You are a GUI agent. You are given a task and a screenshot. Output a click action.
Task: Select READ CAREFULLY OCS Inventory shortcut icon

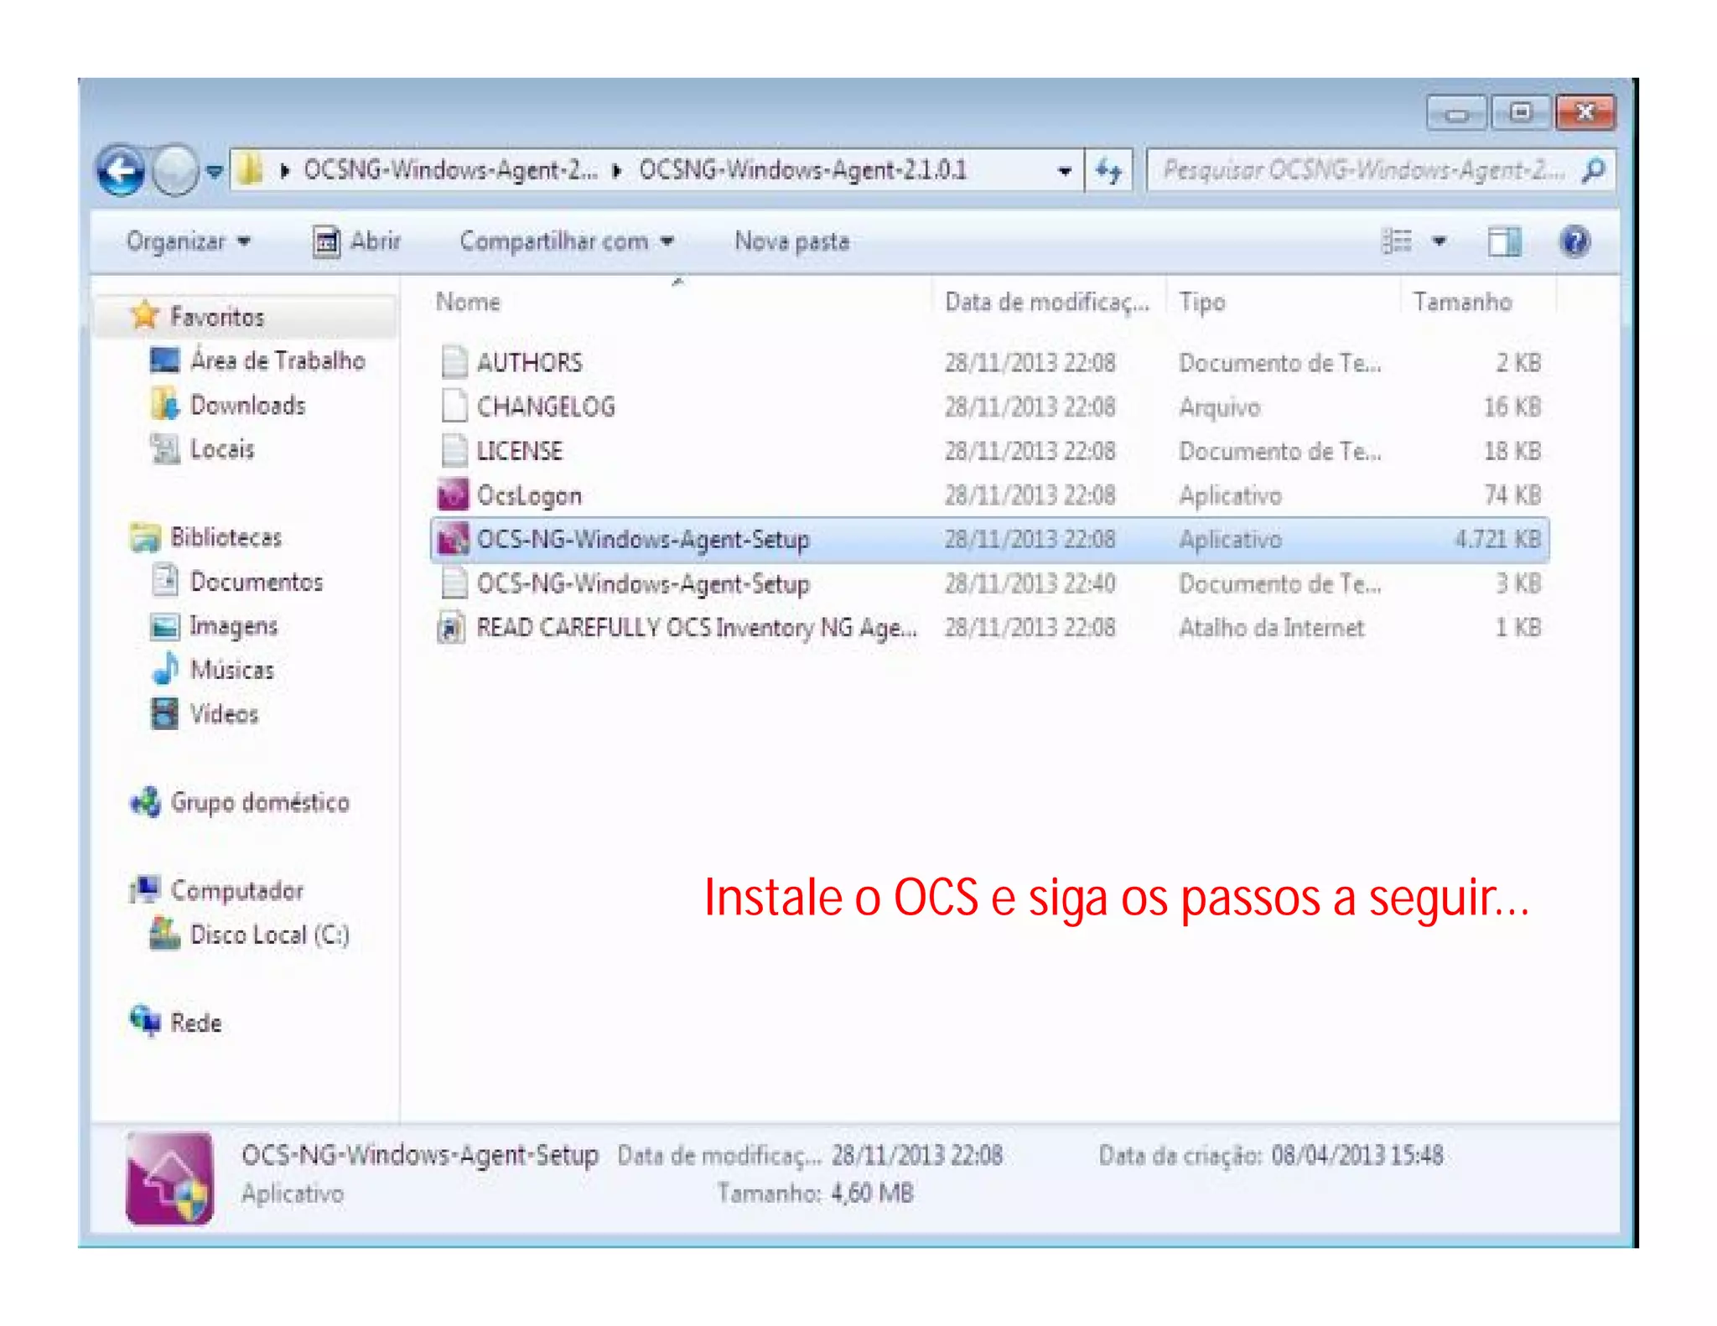point(452,628)
